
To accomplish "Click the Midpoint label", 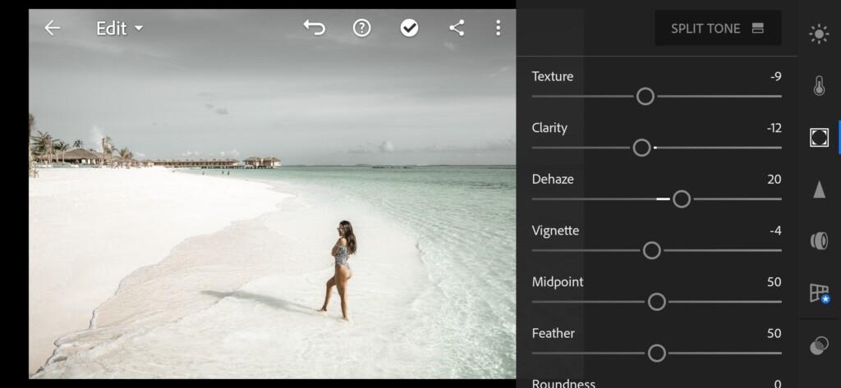I will click(x=558, y=282).
